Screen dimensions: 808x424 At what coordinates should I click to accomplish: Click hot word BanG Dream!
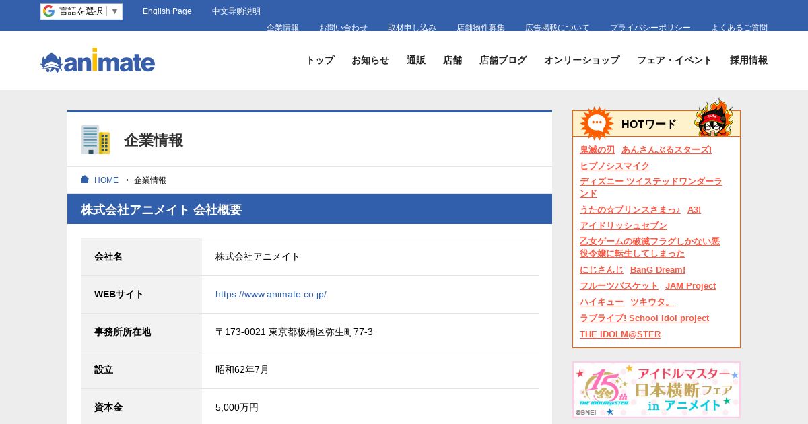[658, 269]
